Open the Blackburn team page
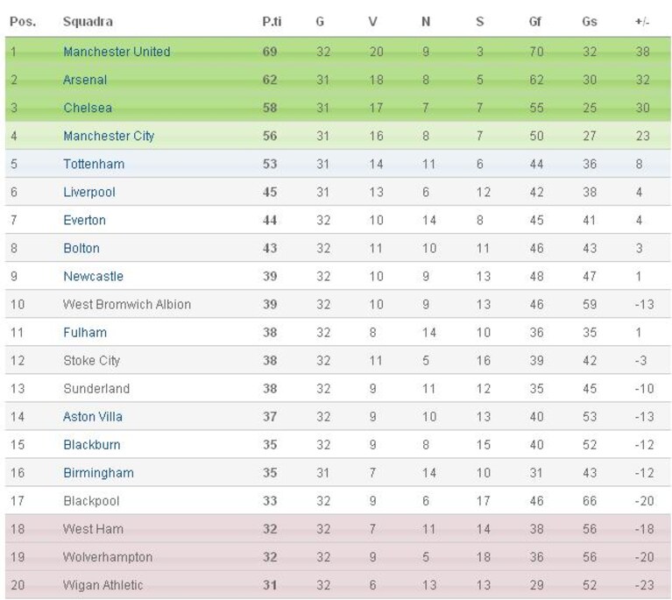This screenshot has width=672, height=600. click(92, 445)
